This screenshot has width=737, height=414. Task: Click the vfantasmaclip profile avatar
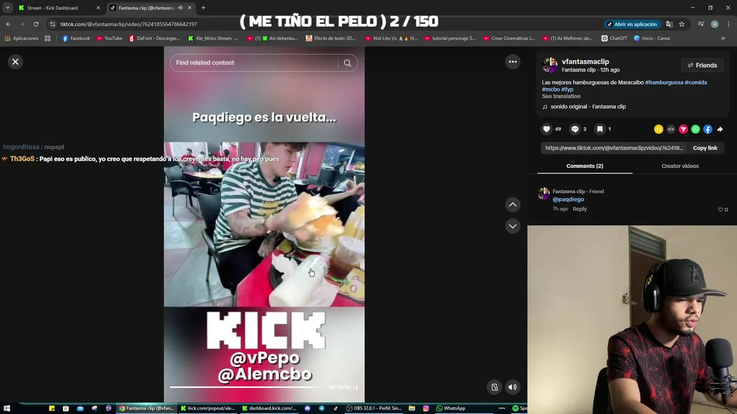[550, 65]
